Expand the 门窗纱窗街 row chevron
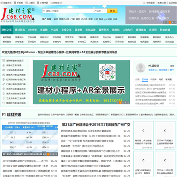The image size is (177, 177). click(x=28, y=84)
